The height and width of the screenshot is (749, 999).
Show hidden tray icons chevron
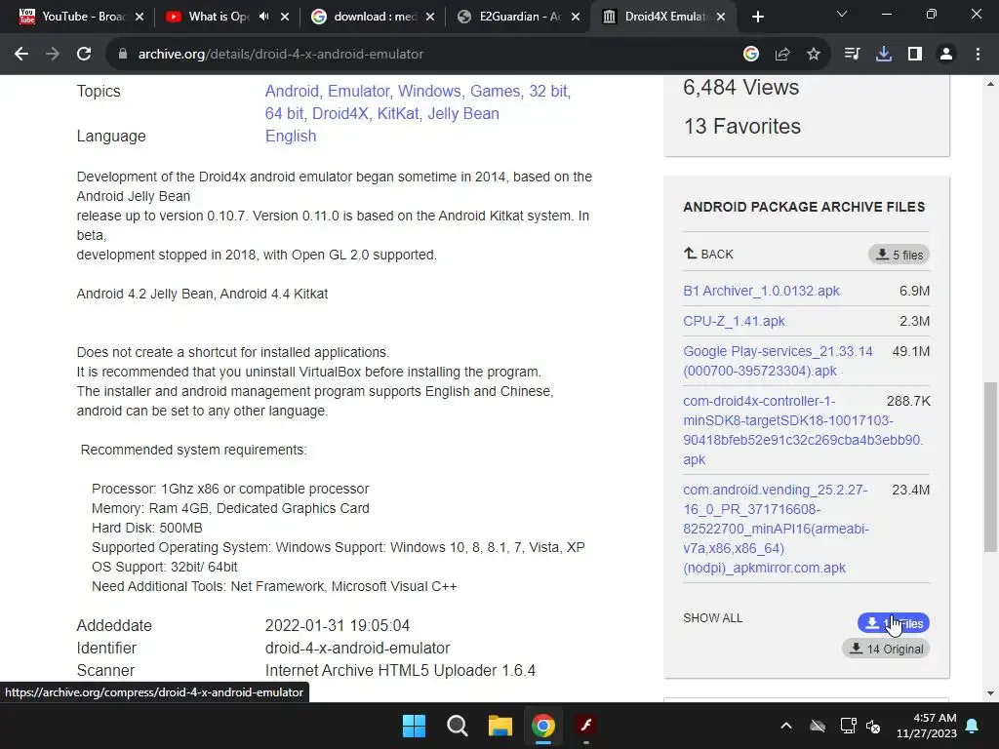pos(786,726)
